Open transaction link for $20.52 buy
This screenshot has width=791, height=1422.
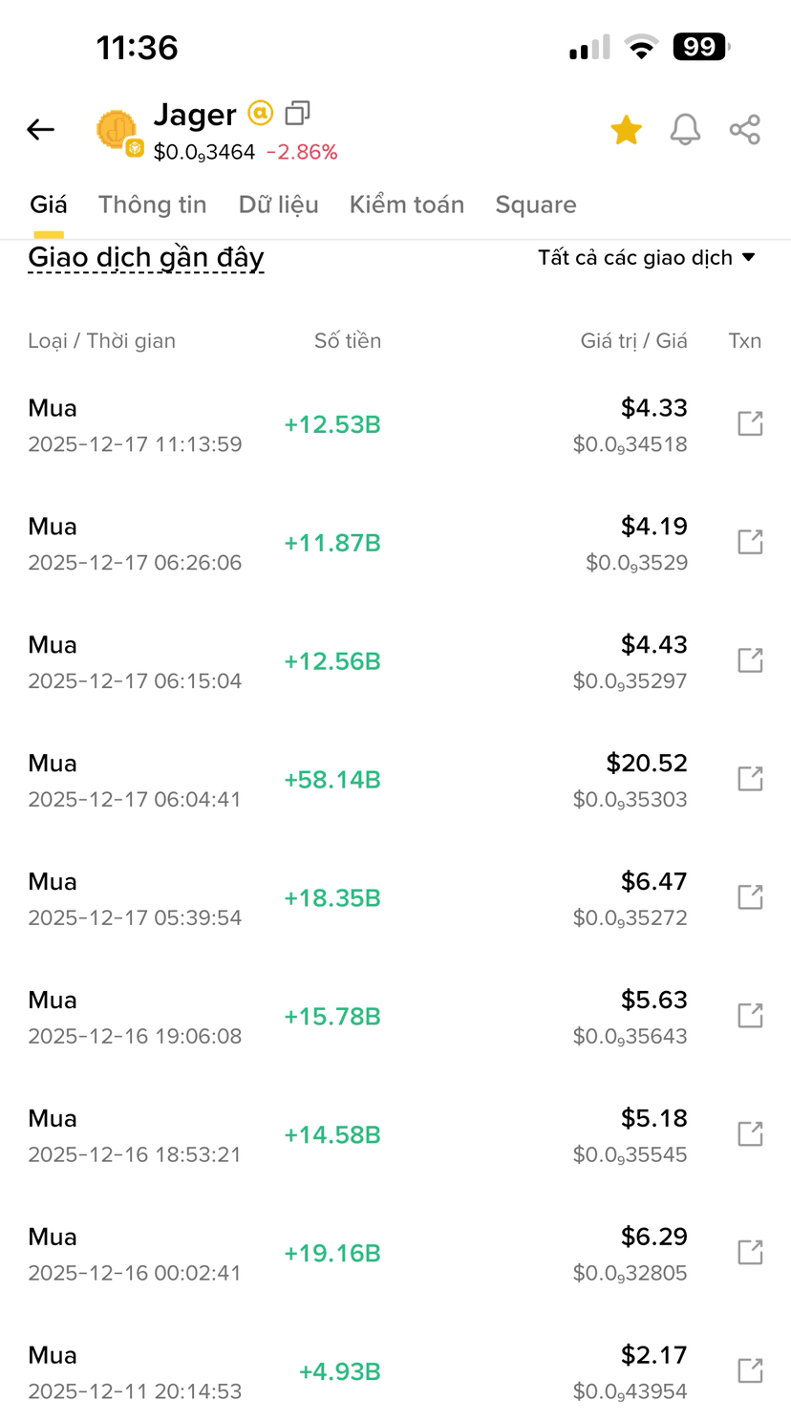(x=751, y=779)
